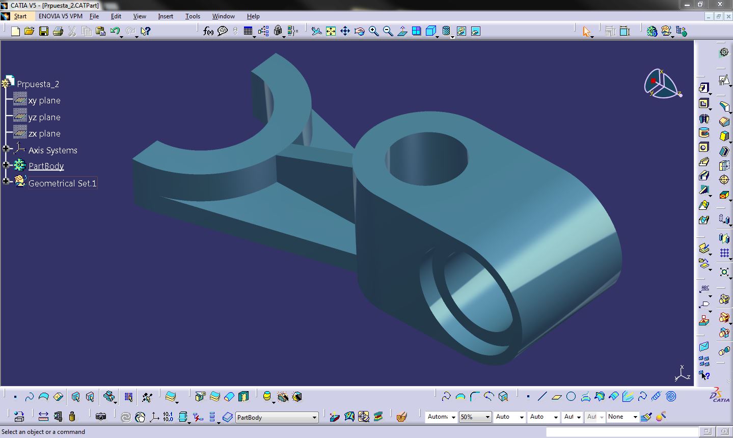Viewport: 733px width, 438px height.
Task: Select the Groove tool
Action: 703,133
